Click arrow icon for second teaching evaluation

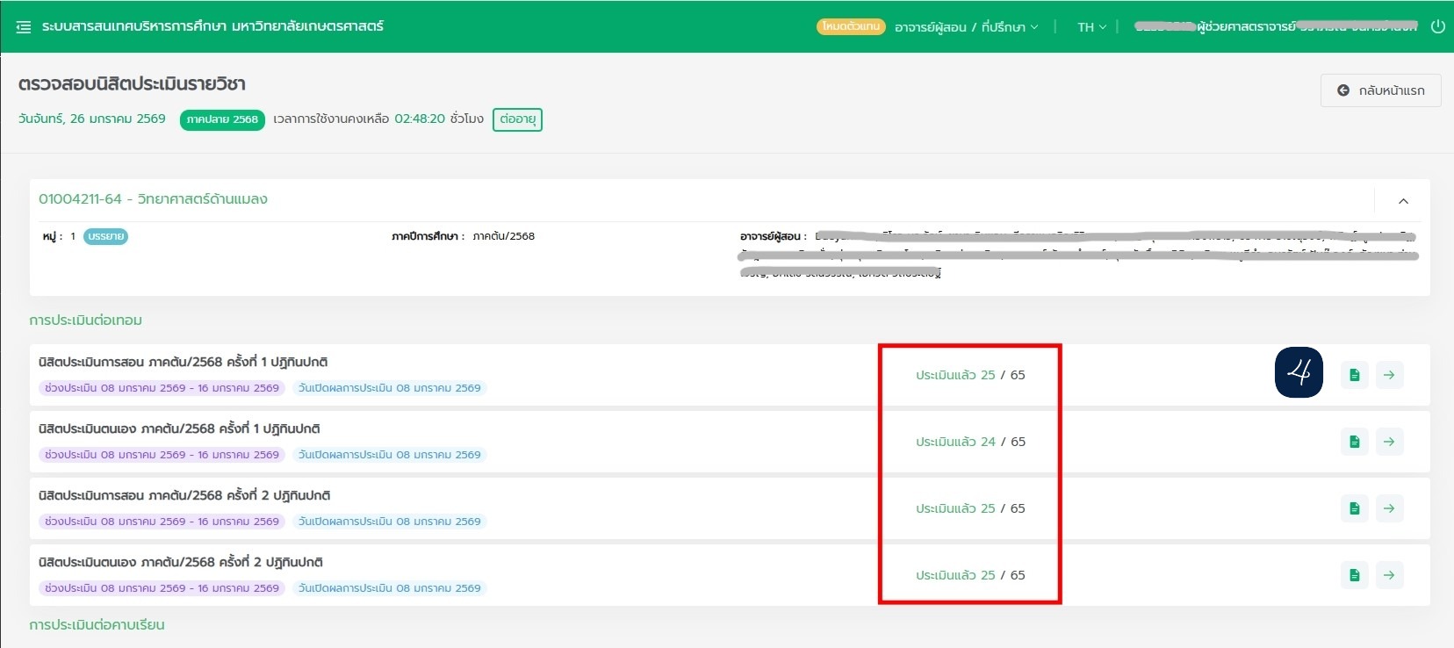click(1389, 508)
